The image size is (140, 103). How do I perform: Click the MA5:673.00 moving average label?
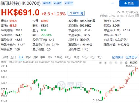click(x=15, y=62)
